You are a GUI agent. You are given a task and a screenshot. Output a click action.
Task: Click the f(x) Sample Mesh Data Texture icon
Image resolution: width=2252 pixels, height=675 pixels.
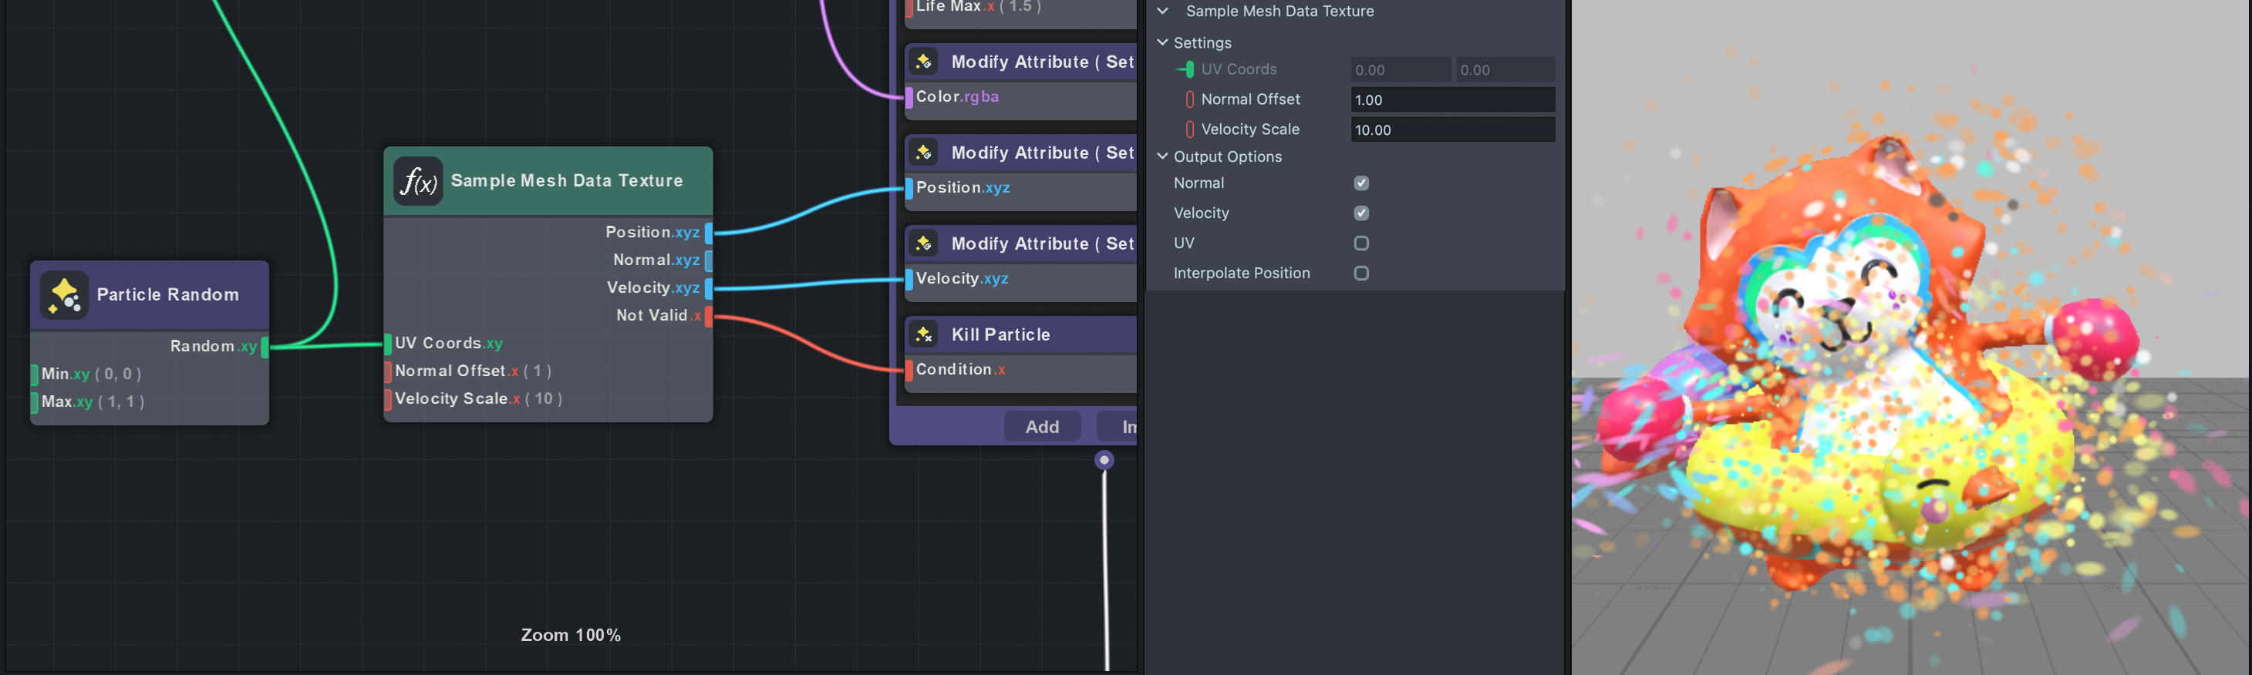click(418, 182)
